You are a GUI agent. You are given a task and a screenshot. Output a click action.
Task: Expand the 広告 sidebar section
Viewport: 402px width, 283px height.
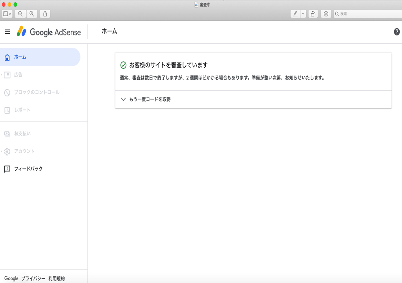[18, 75]
